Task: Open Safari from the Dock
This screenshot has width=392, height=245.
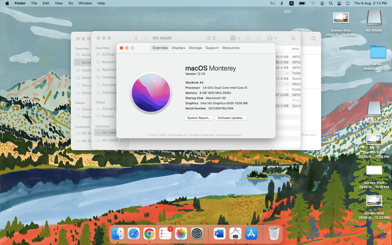Action: coord(134,234)
